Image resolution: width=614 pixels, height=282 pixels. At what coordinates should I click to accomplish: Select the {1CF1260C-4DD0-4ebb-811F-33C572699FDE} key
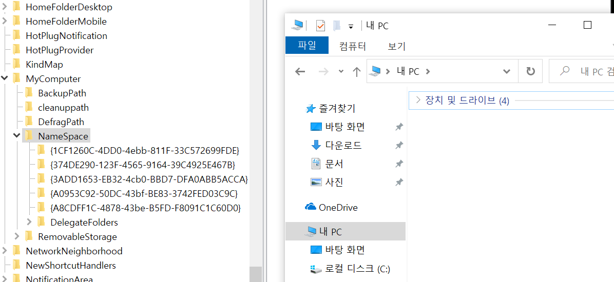point(144,150)
